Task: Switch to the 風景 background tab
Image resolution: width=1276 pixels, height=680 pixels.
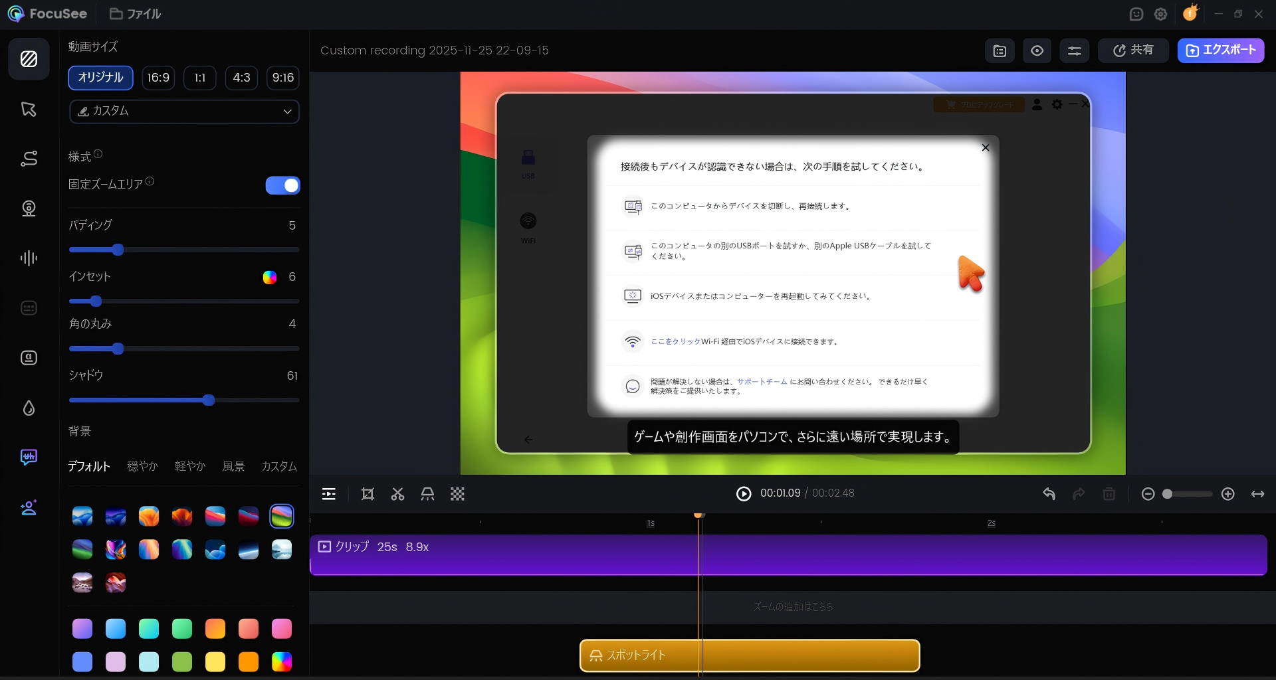Action: coord(233,466)
